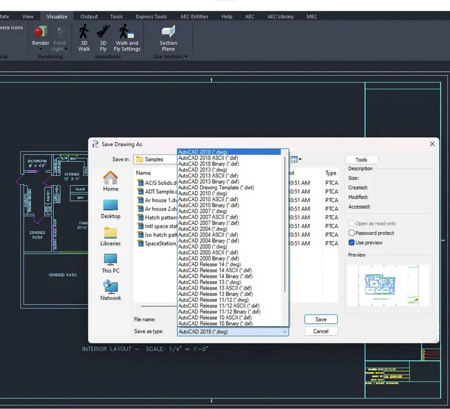Viewport: 450px width, 409px height.
Task: Click the ACIS Solids file icon
Action: (141, 182)
